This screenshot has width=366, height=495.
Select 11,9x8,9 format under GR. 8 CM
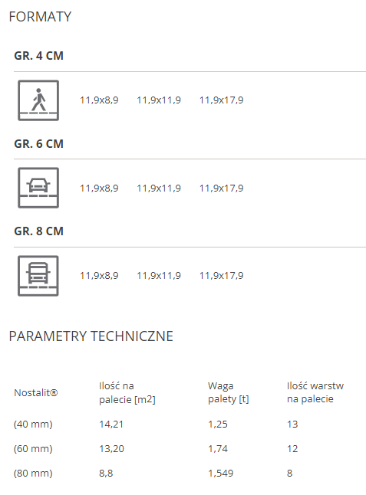click(x=99, y=276)
